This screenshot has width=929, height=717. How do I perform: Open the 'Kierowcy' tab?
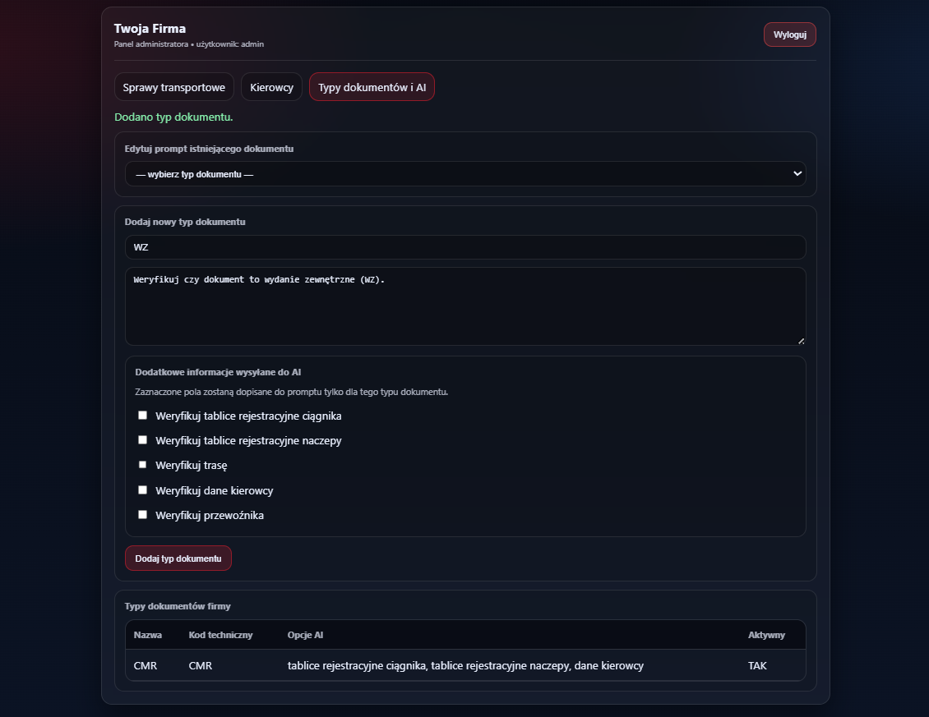tap(272, 87)
